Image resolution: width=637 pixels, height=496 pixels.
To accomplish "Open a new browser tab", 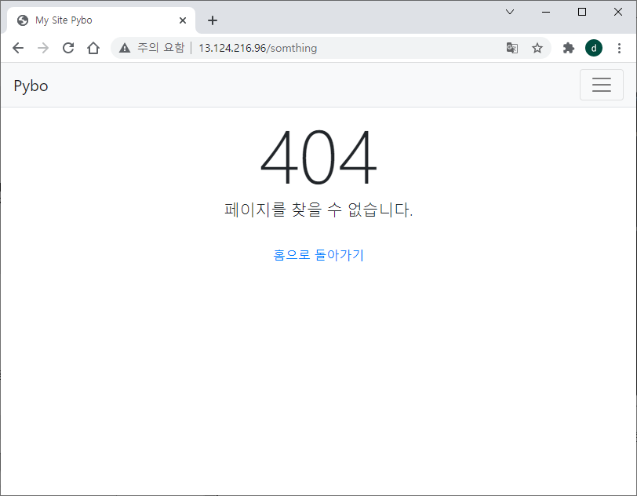I will click(213, 20).
